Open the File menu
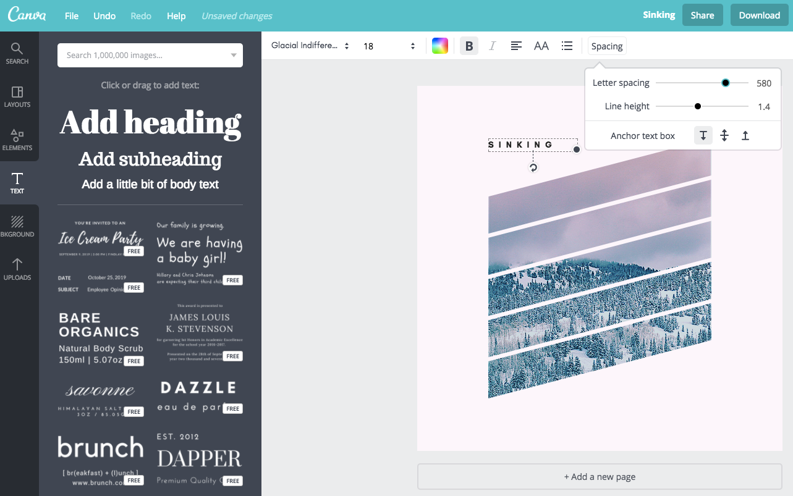793x496 pixels. click(71, 16)
